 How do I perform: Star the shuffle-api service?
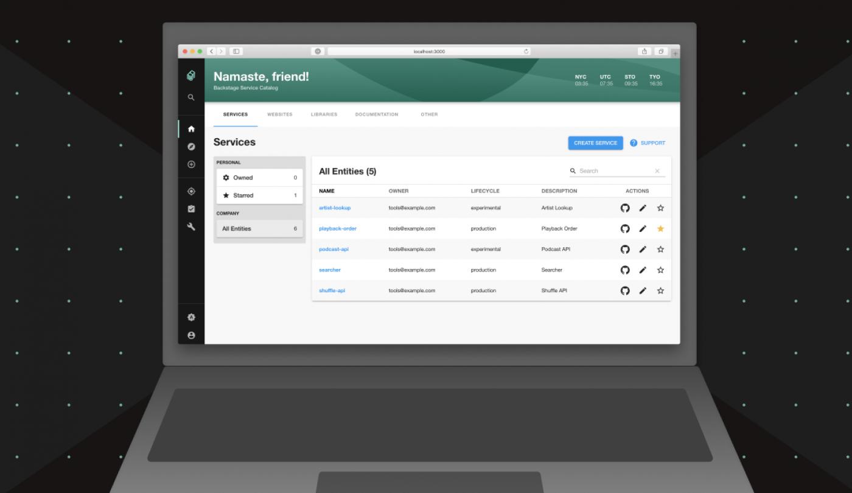[660, 291]
